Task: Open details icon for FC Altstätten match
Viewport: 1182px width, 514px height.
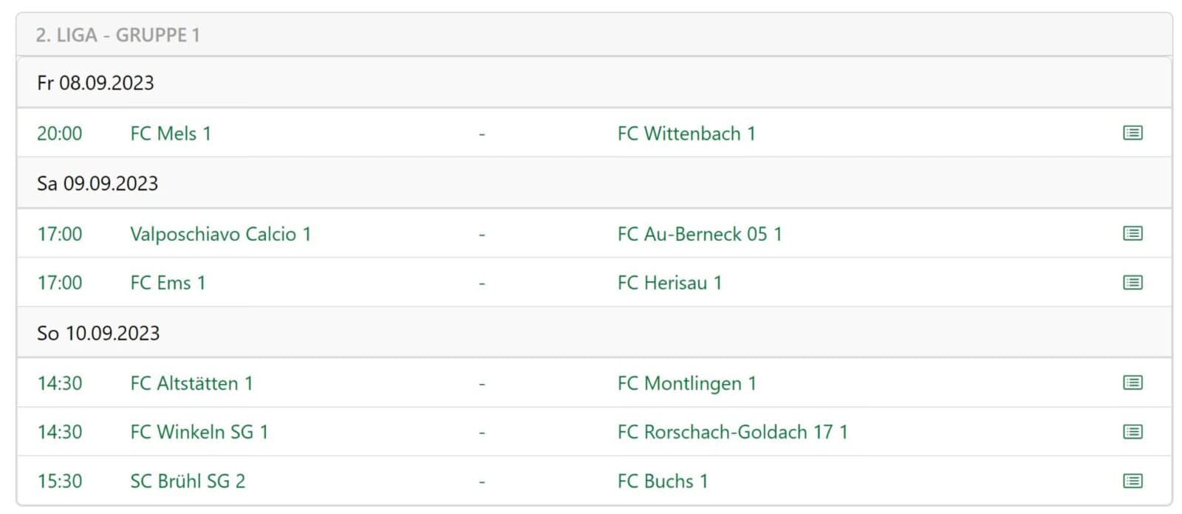Action: (1132, 383)
